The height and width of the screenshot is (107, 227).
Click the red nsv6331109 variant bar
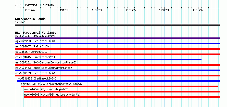click(x=117, y=76)
